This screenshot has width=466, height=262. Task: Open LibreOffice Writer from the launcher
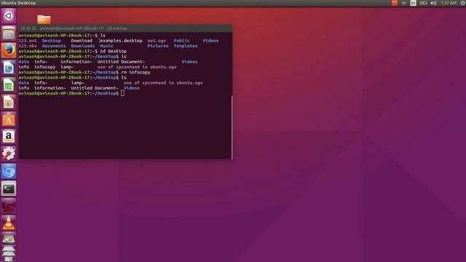pos(8,68)
